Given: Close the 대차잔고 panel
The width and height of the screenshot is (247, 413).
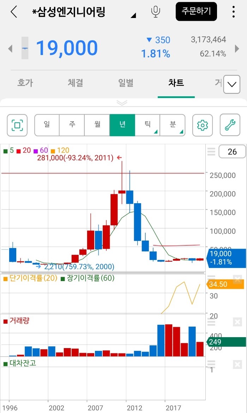Looking at the screenshot, I should (x=237, y=365).
